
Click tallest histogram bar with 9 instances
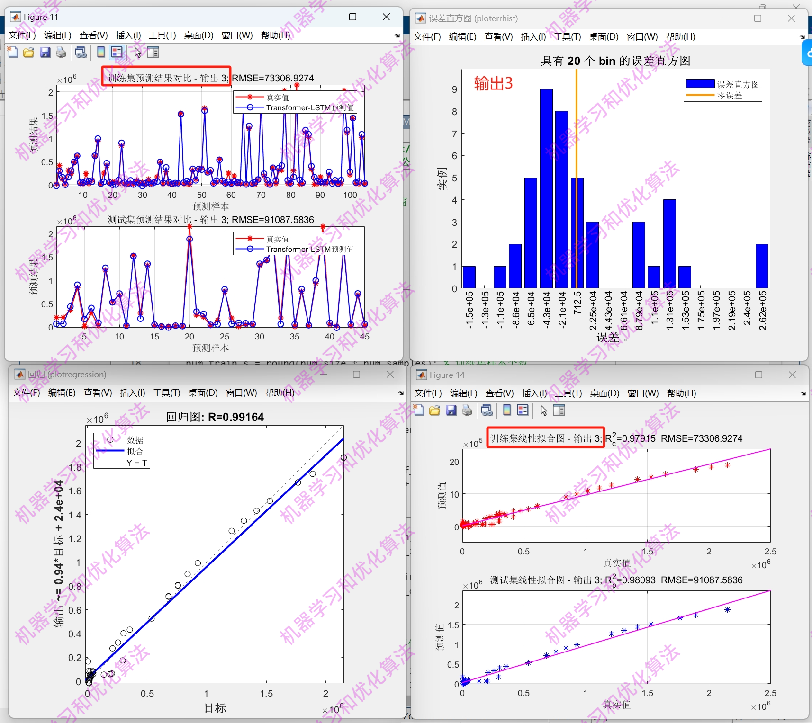546,188
